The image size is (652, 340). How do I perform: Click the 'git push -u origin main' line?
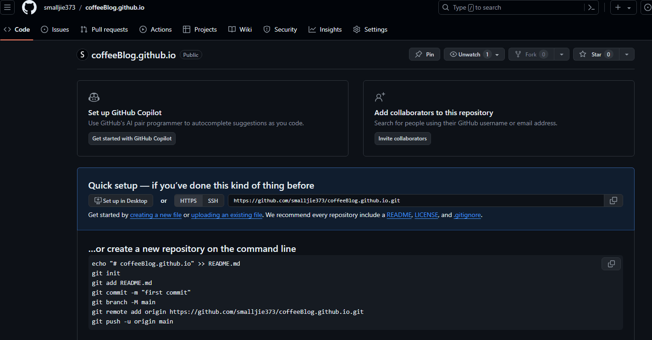click(133, 321)
